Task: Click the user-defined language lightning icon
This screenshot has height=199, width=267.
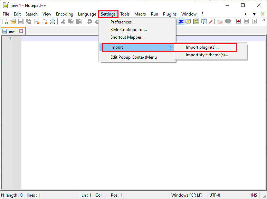Action: point(188,21)
